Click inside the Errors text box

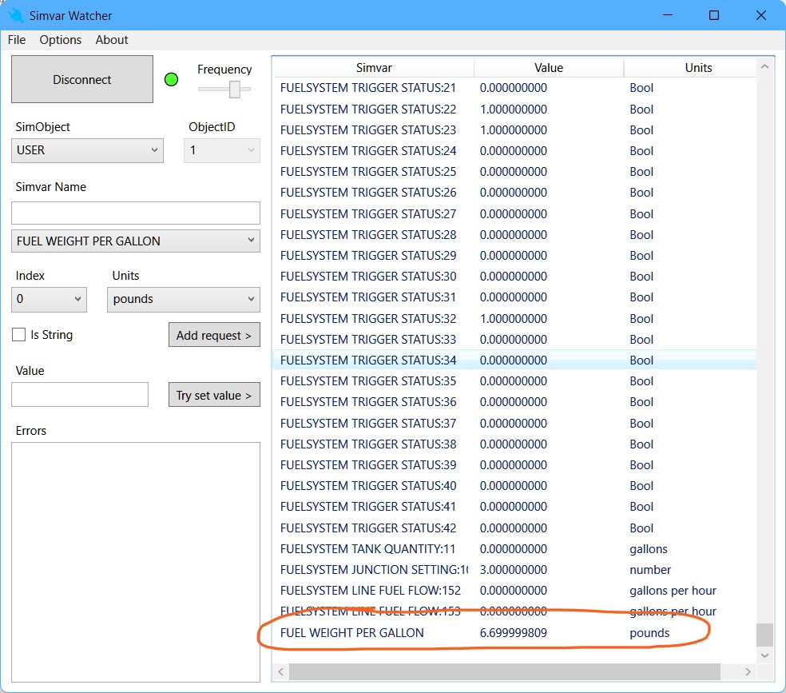136,562
